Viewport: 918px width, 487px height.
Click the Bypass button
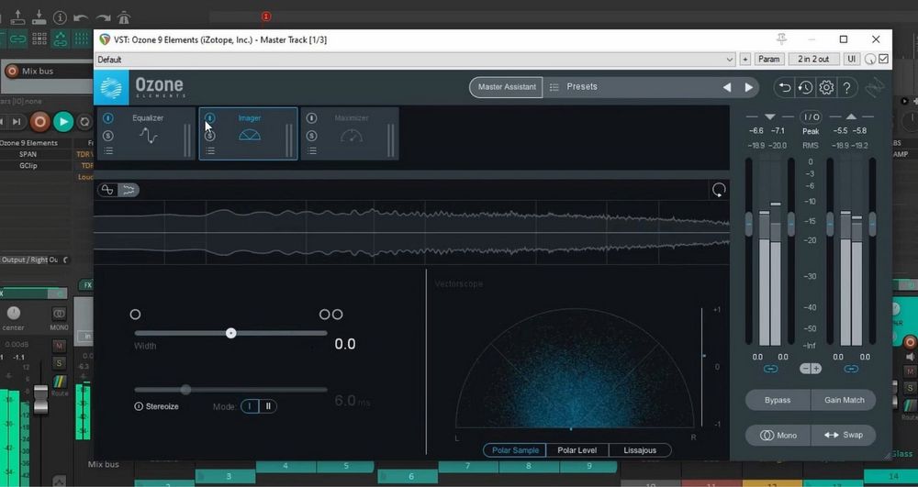[x=778, y=401]
